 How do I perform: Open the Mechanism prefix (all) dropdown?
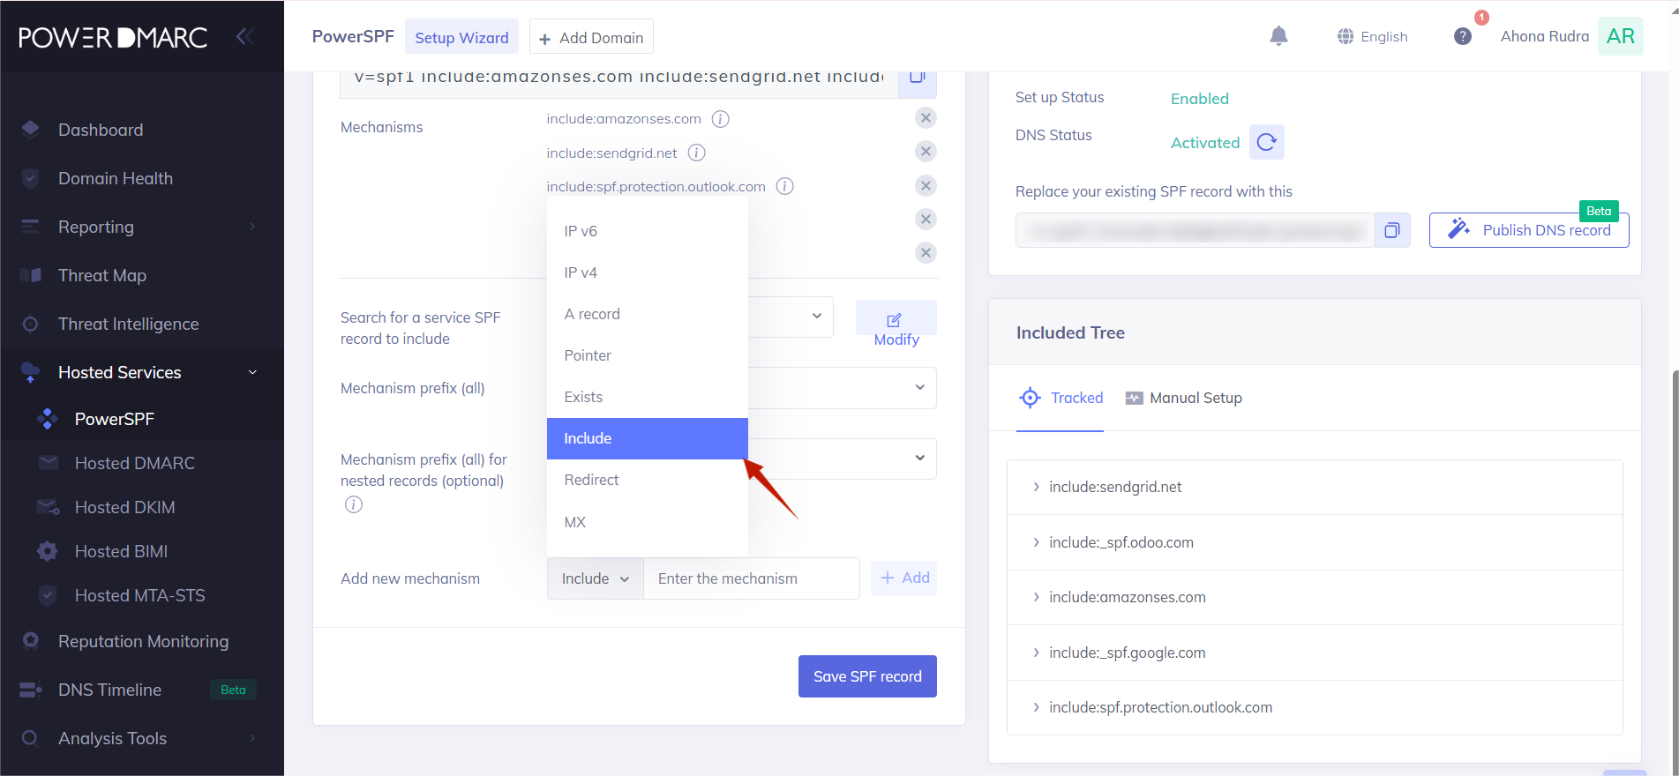point(918,388)
